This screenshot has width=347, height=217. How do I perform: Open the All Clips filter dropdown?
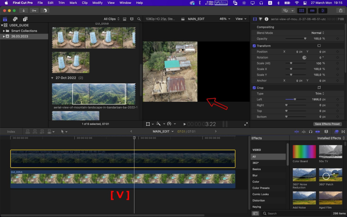[x=111, y=19]
